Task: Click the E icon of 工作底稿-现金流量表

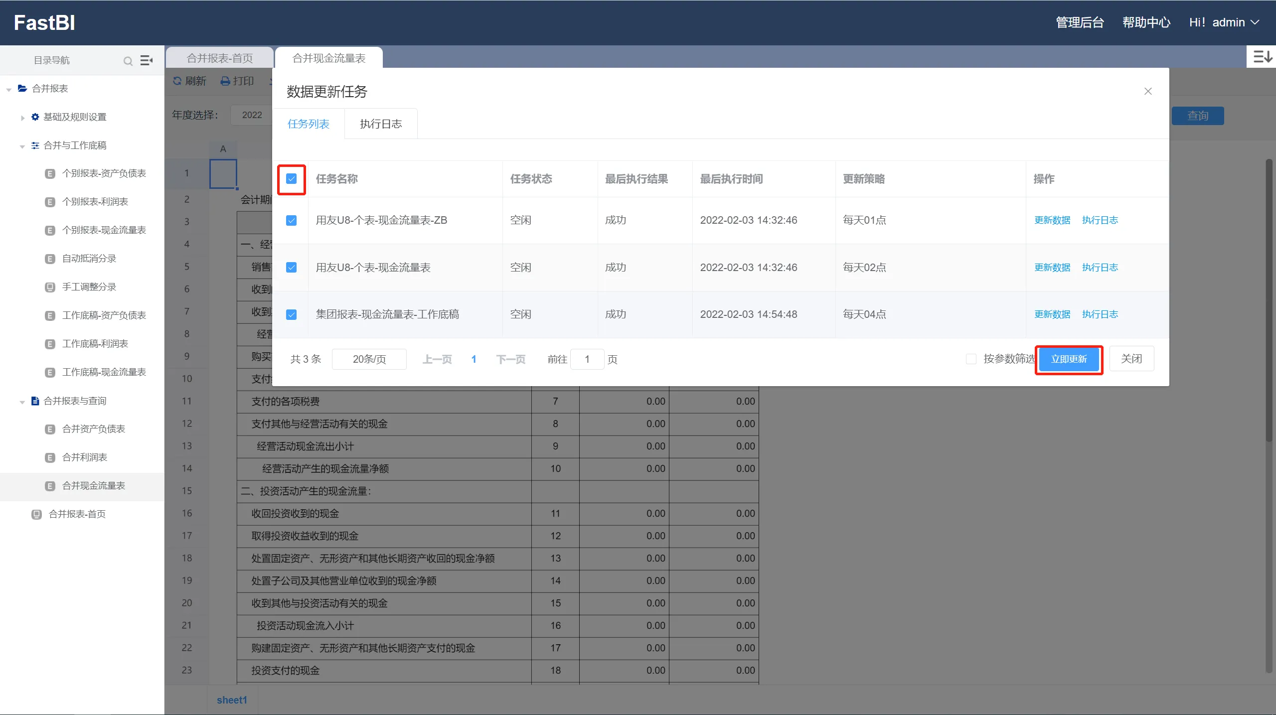Action: click(50, 372)
